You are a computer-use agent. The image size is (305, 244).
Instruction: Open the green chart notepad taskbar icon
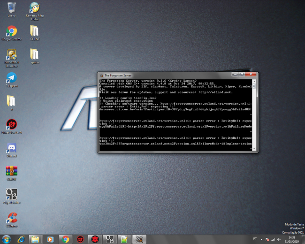pos(124,239)
